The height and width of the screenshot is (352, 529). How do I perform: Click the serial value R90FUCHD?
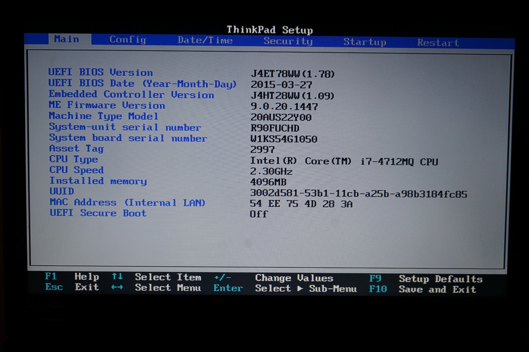point(275,128)
